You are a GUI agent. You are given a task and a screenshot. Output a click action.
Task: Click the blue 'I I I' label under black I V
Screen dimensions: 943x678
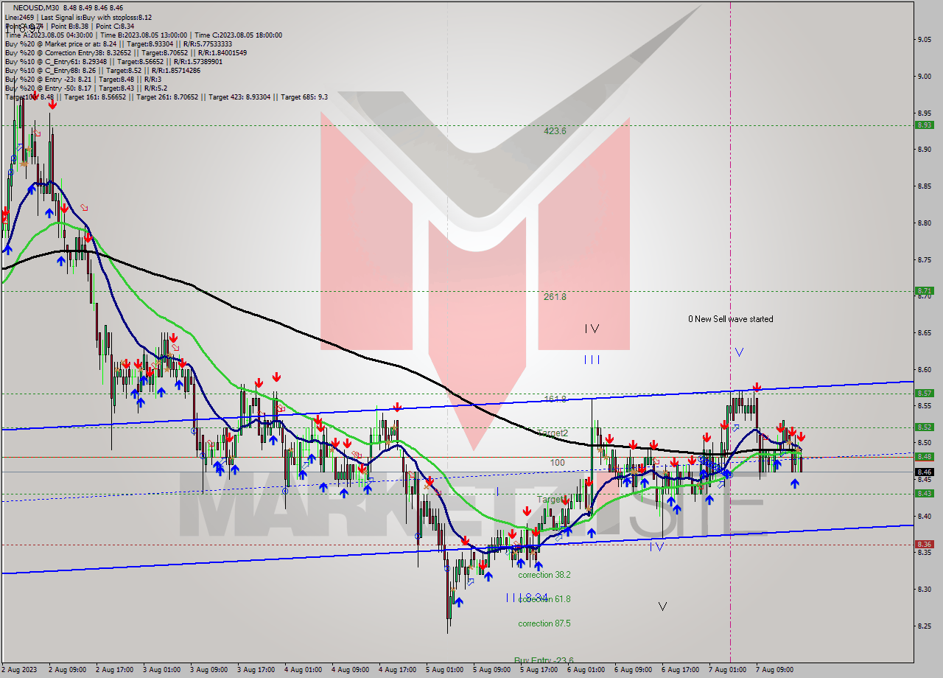[592, 360]
